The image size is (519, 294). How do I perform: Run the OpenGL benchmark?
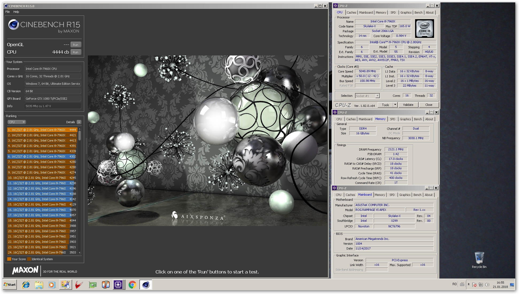[x=76, y=45]
